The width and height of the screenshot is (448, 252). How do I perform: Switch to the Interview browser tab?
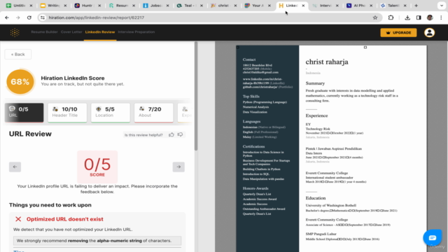[x=325, y=6]
